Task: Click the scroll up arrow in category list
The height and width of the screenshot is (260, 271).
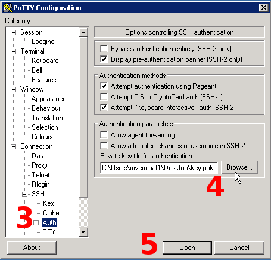Action: [83, 32]
